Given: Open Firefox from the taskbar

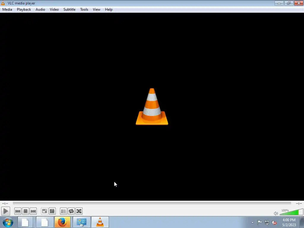Looking at the screenshot, I should coord(62,222).
